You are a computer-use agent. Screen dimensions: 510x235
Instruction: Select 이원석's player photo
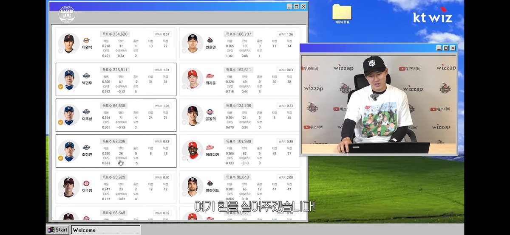click(69, 43)
